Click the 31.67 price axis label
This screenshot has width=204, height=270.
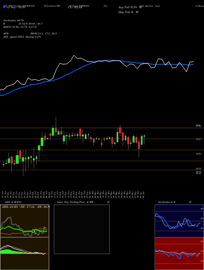(198, 139)
